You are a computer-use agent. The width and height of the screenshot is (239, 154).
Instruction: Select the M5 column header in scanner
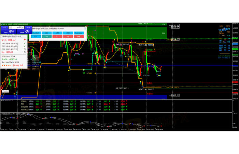pos(46,33)
